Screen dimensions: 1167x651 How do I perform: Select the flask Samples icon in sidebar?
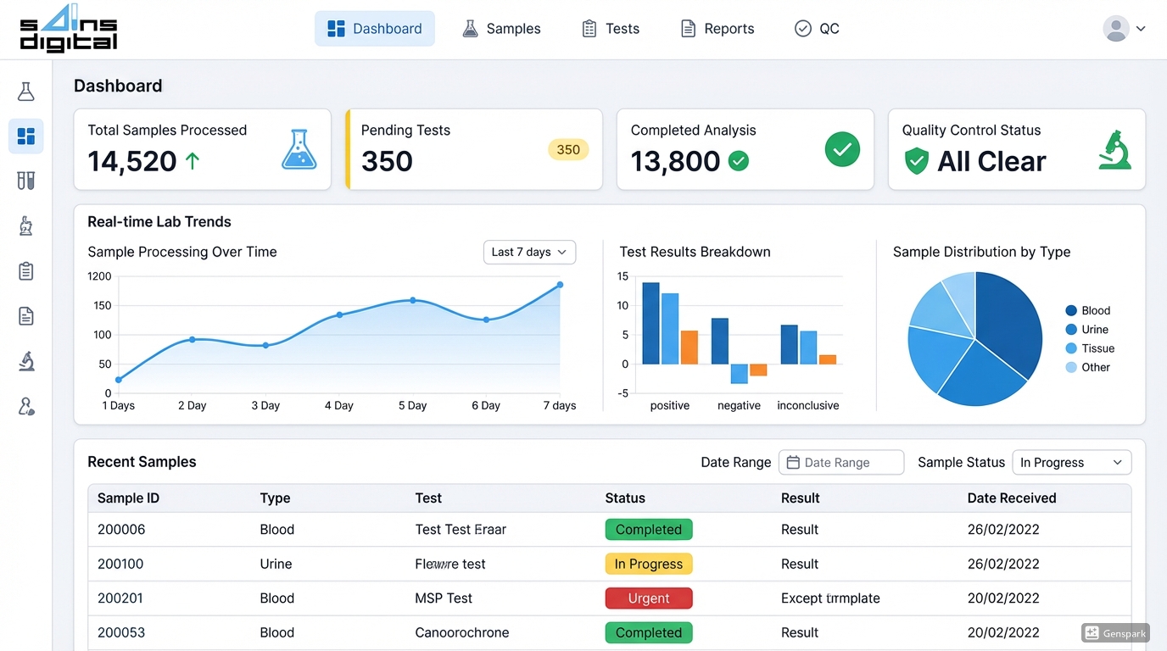pyautogui.click(x=25, y=91)
